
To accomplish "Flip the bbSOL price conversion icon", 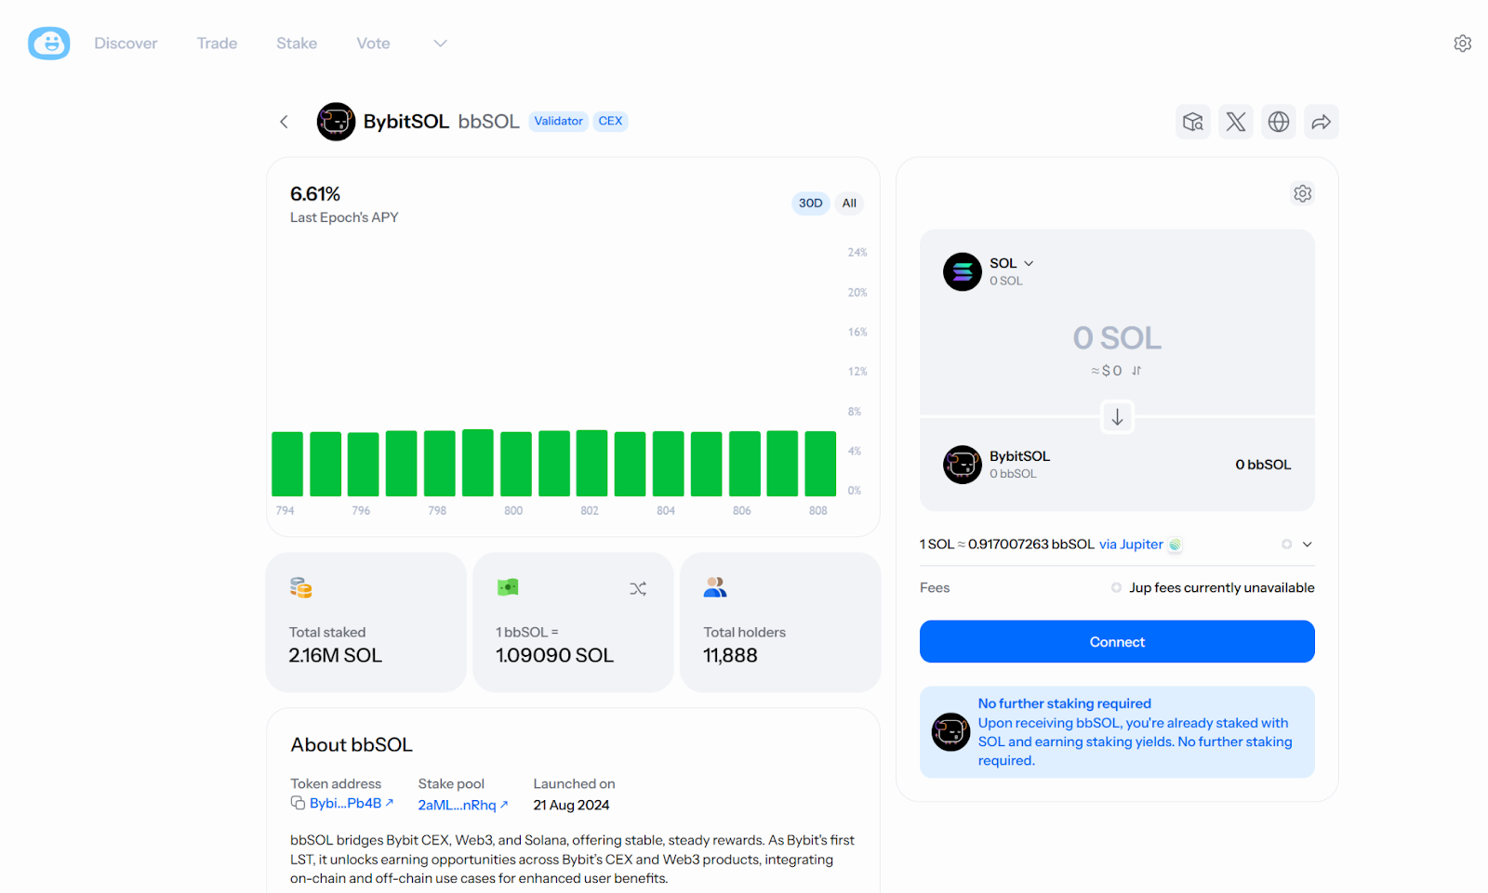I will click(x=638, y=588).
